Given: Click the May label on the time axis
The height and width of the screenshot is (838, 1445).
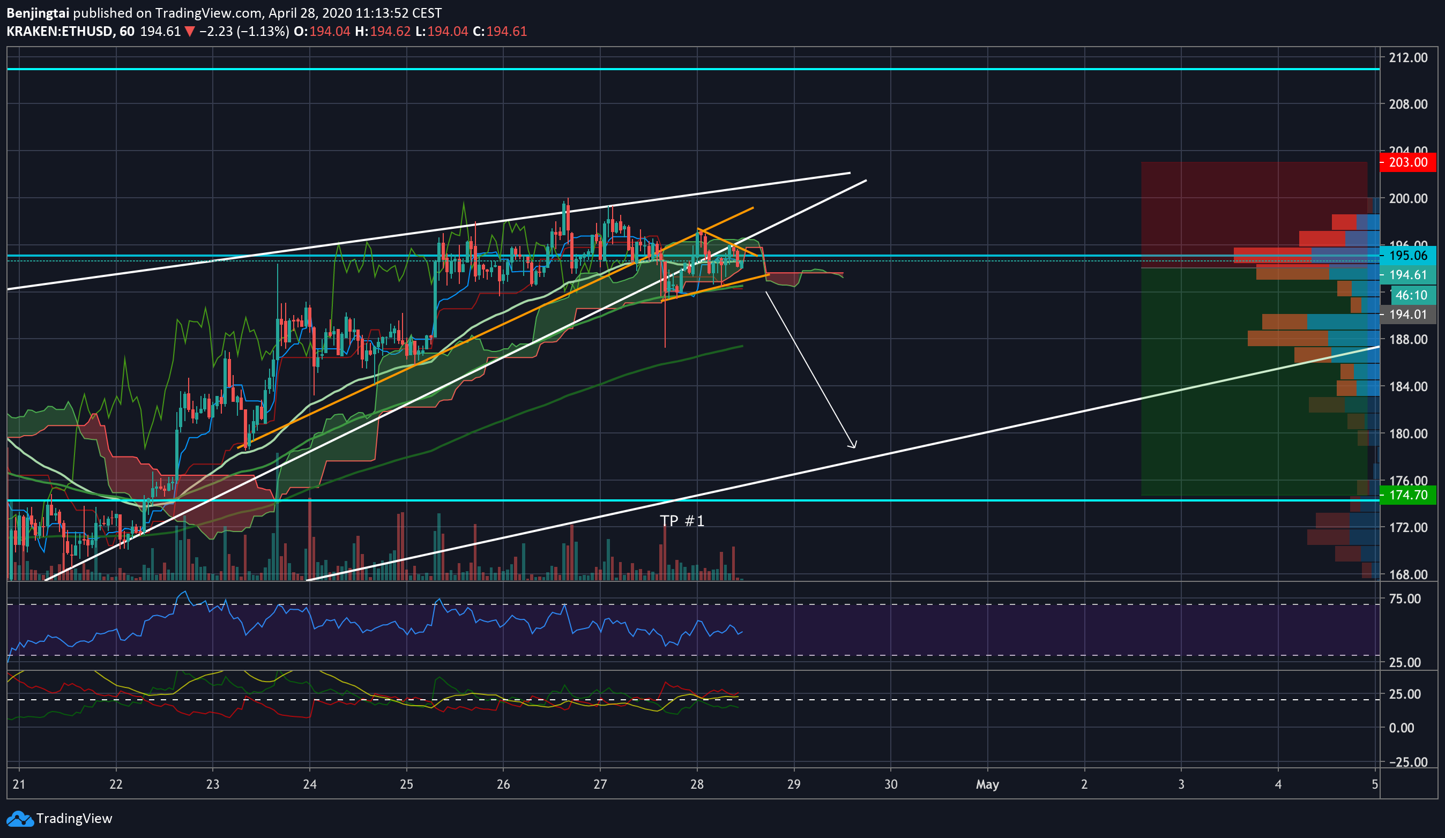Looking at the screenshot, I should click(x=987, y=784).
